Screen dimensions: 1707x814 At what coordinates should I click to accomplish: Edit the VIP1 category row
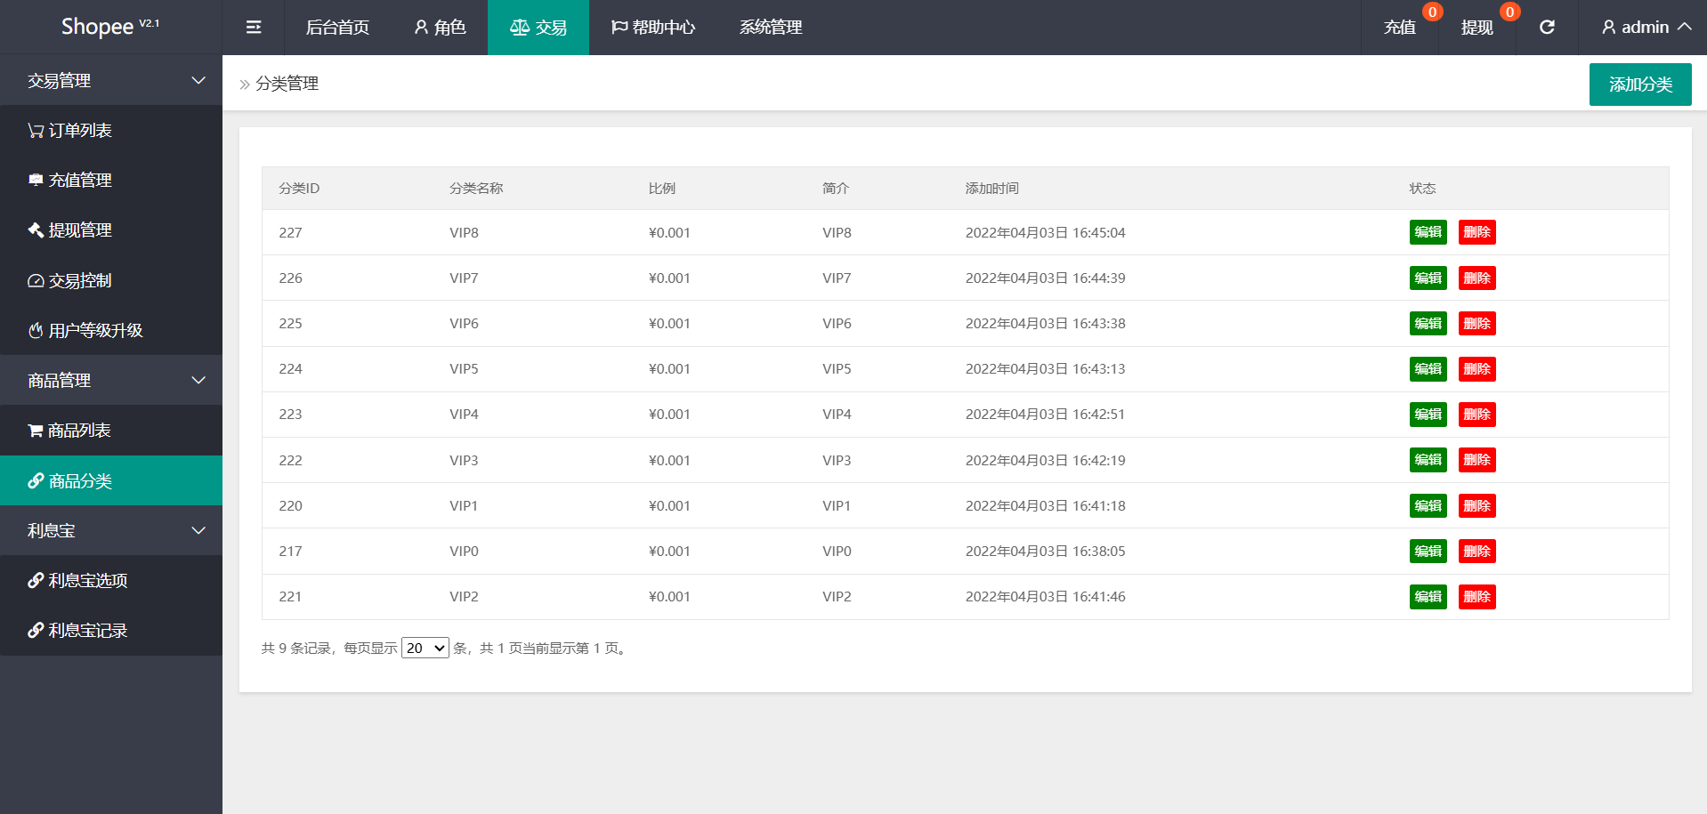point(1428,505)
